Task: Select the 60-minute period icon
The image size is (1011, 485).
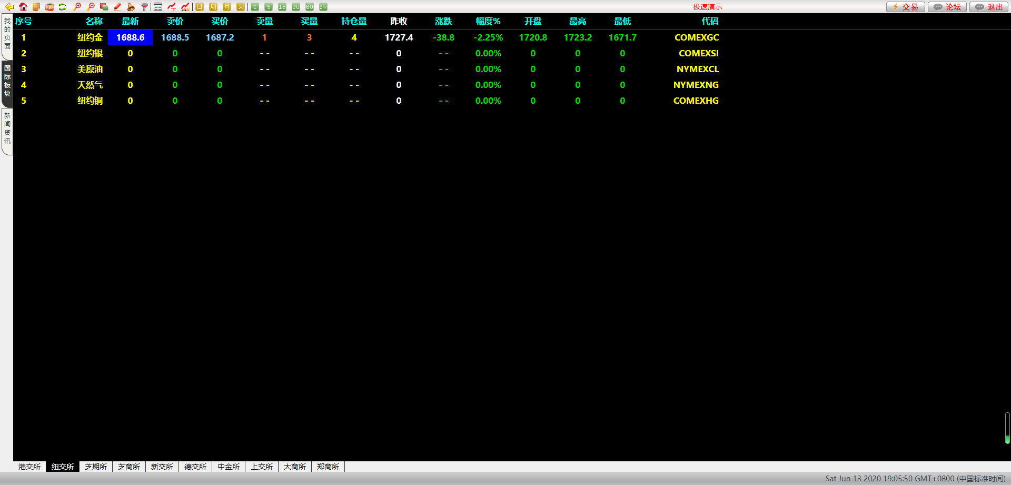Action: coord(310,7)
